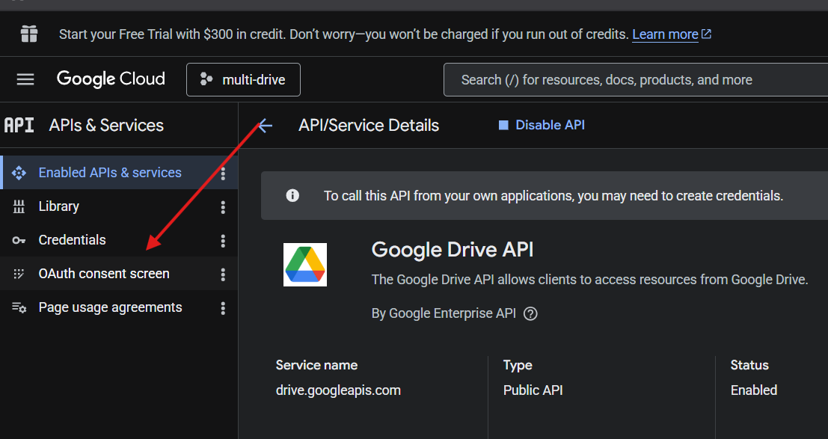The image size is (828, 439).
Task: Click the Google Drive logo thumbnail
Action: click(305, 265)
